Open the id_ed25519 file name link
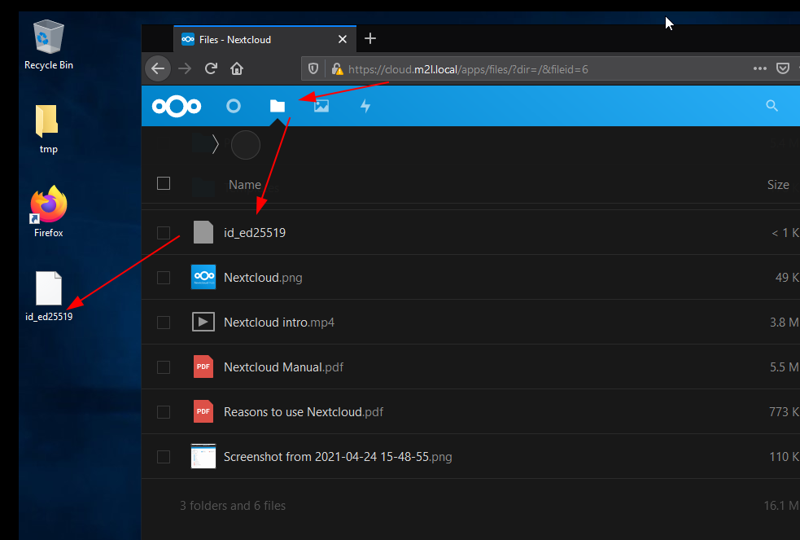Viewport: 800px width, 540px height. tap(255, 233)
